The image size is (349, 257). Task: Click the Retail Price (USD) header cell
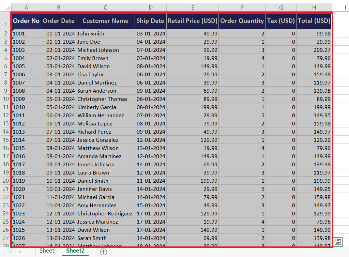pyautogui.click(x=193, y=21)
